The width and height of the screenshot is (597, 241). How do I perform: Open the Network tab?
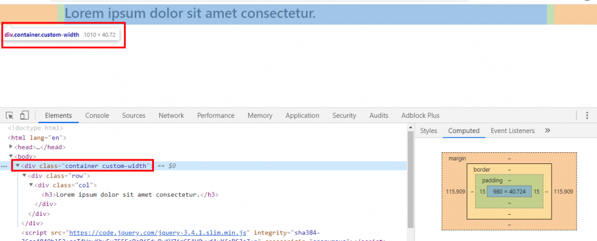point(171,116)
